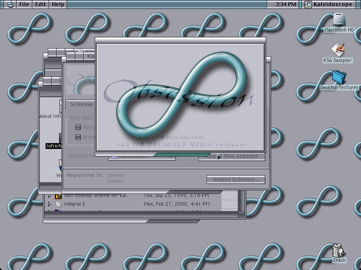361x270 pixels.
Task: Open the Accent Color Lavender dropdown
Action: [x=142, y=157]
